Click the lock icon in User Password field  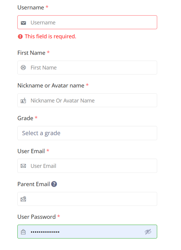point(24,232)
